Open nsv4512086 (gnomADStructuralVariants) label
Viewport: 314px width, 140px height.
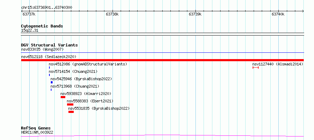(88, 64)
